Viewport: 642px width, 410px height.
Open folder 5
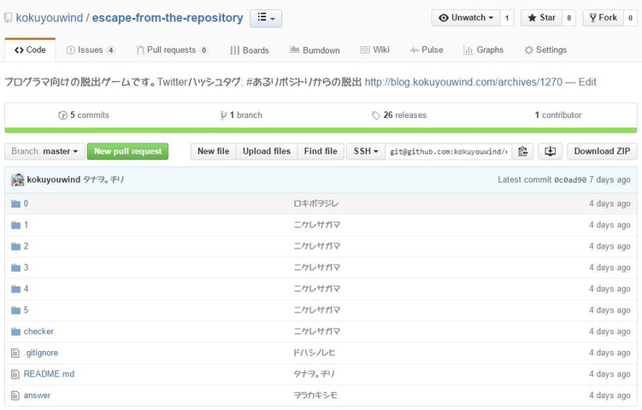pos(26,310)
